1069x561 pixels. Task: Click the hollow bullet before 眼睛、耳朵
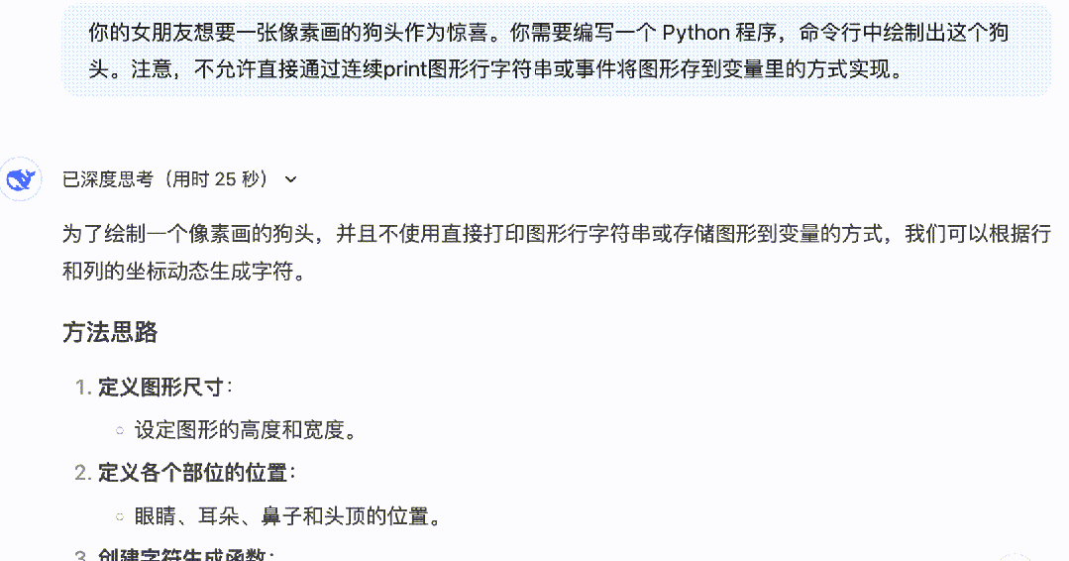(x=120, y=516)
